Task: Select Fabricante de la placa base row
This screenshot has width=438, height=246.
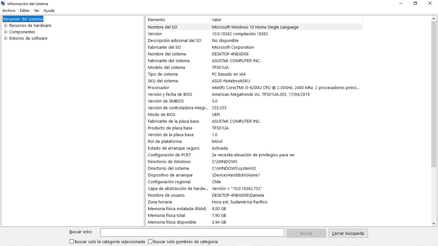Action: [254, 121]
